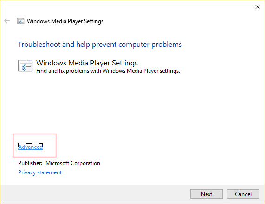
Task: Click the word Corporation after Publisher
Action: tap(85, 163)
